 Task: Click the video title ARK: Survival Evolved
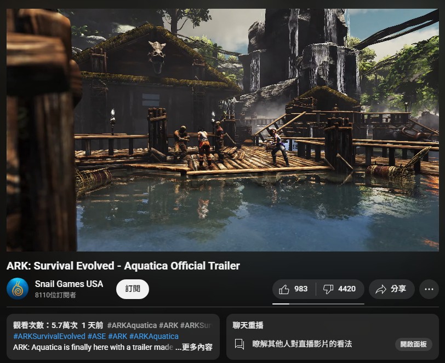(x=123, y=266)
